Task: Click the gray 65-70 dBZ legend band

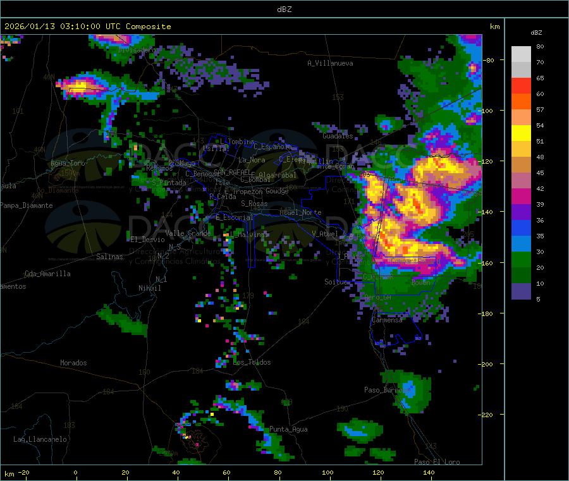Action: (x=521, y=70)
